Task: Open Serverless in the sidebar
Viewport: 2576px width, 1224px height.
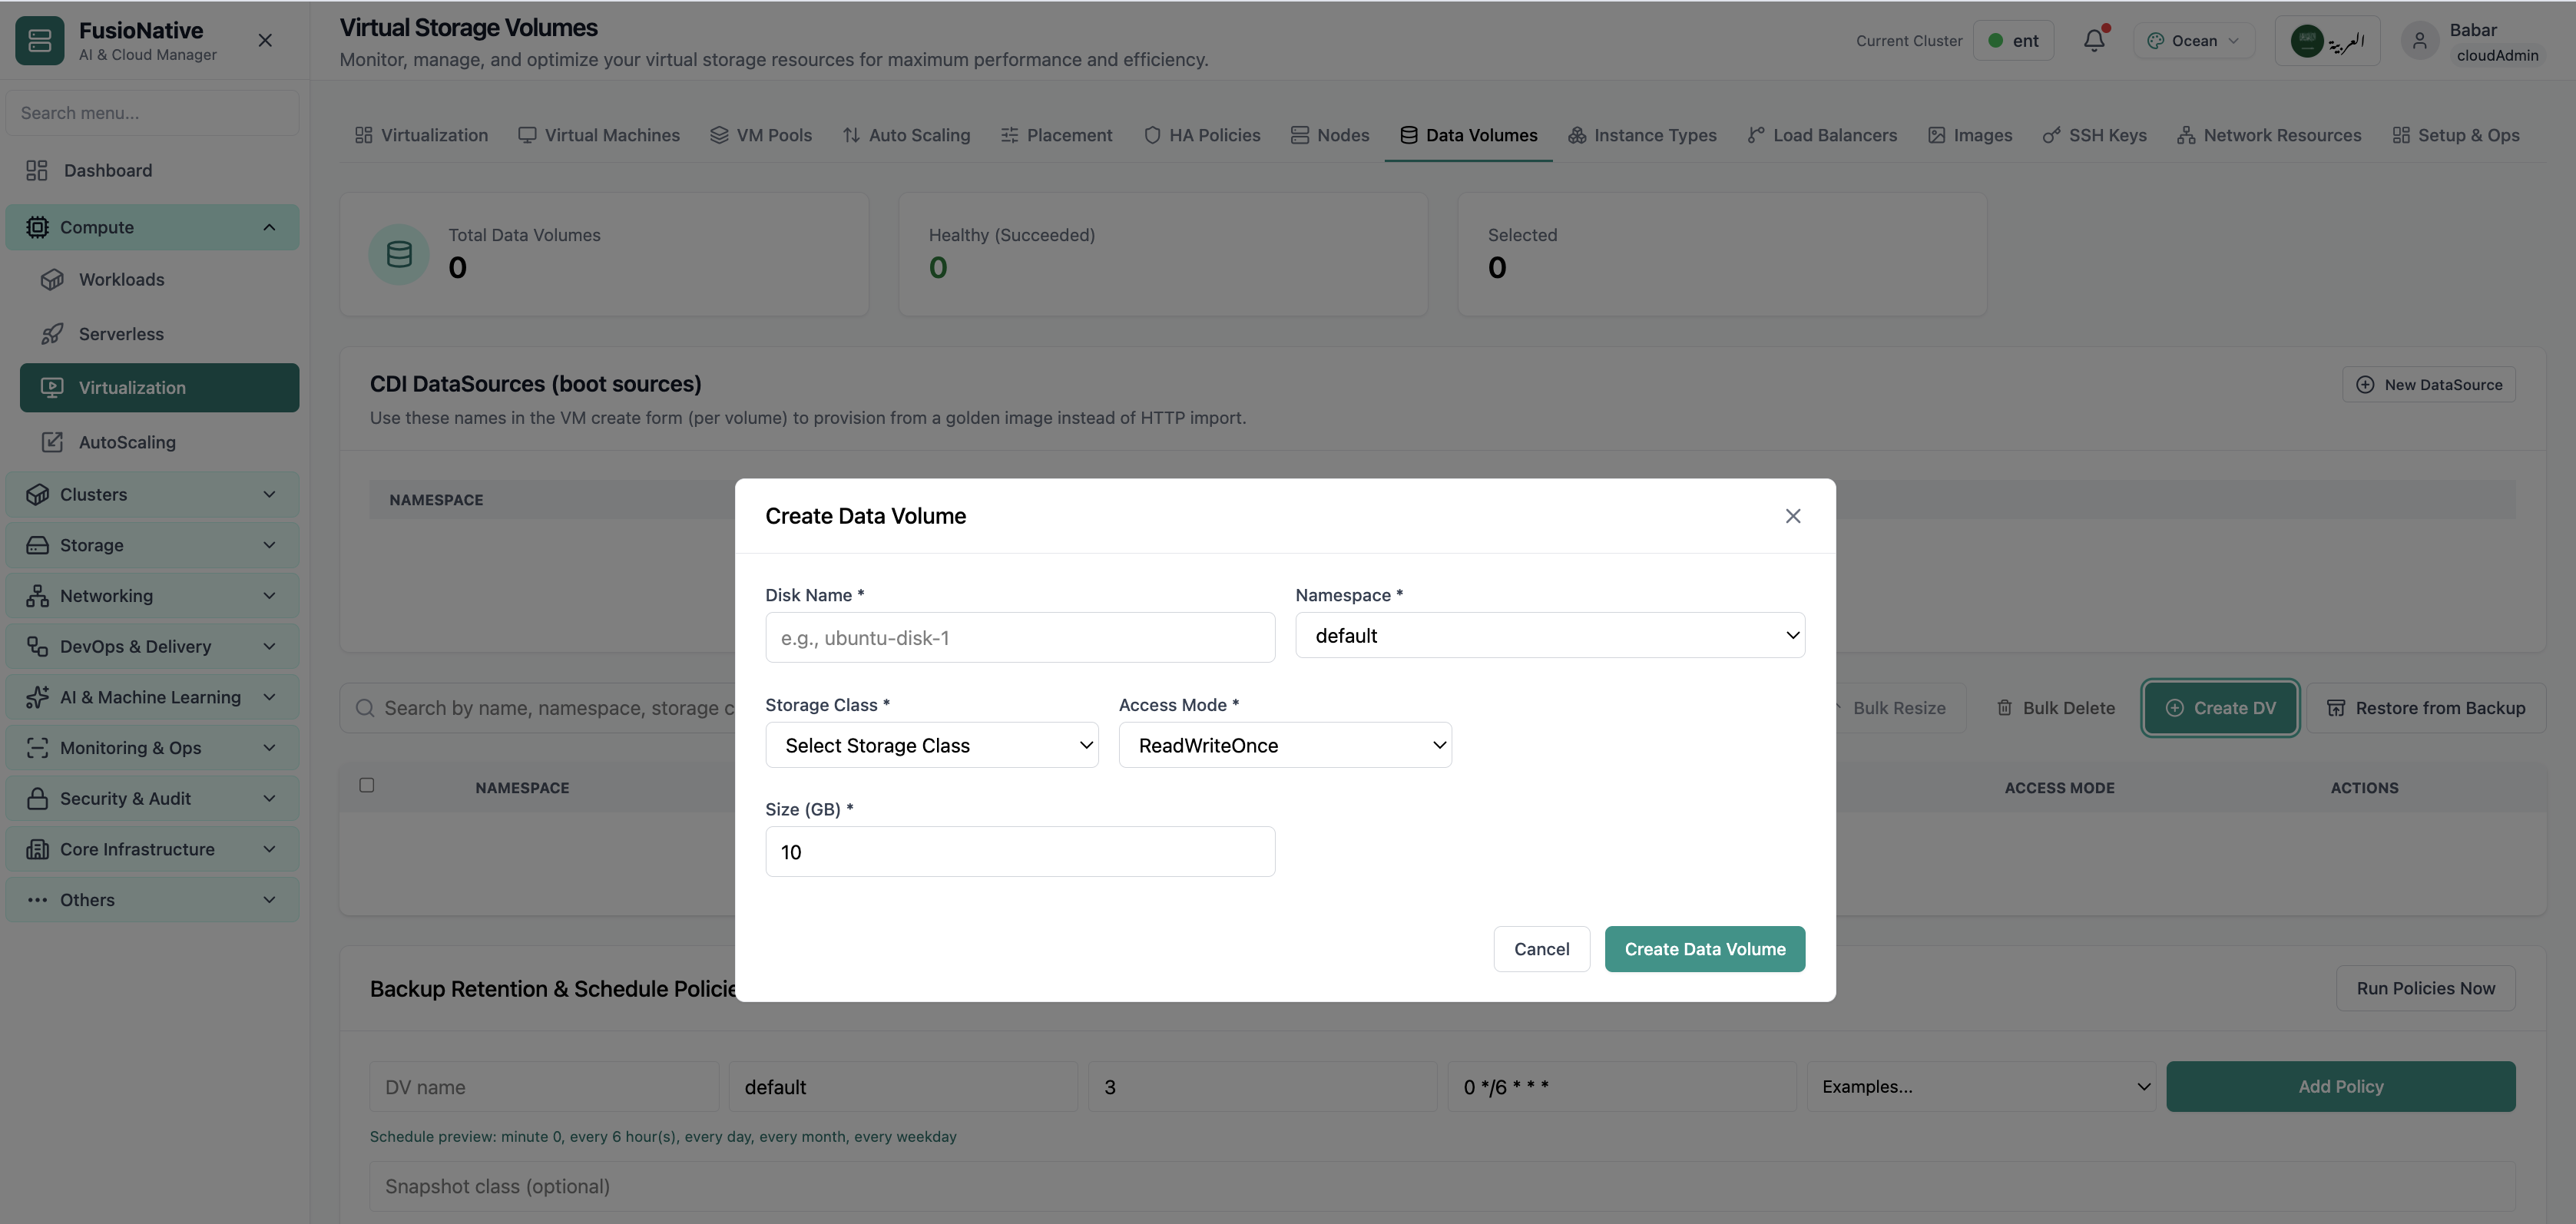Action: point(160,334)
